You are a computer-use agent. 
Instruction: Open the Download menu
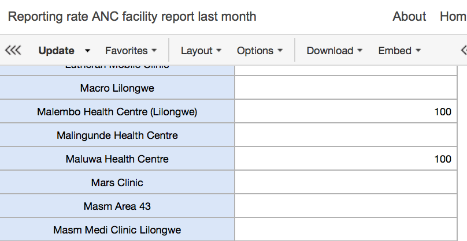pos(334,51)
